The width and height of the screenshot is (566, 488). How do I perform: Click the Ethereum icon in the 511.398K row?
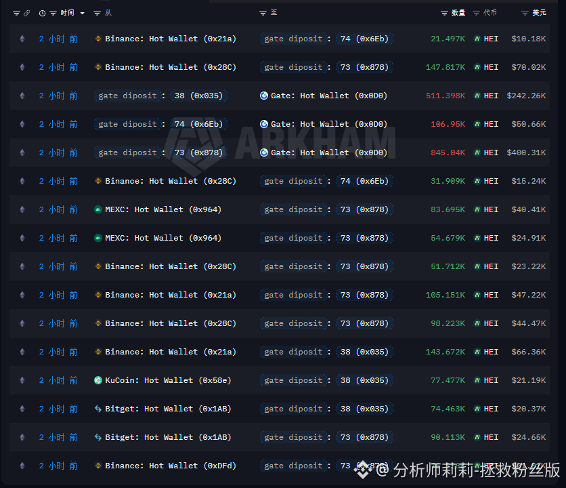22,96
